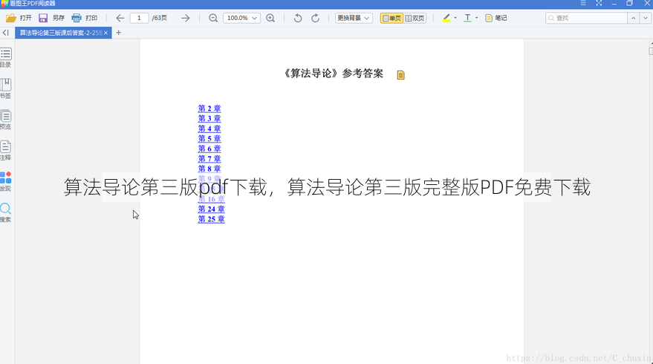The height and width of the screenshot is (364, 653).
Task: Print the document via 打印
Action: 85,18
